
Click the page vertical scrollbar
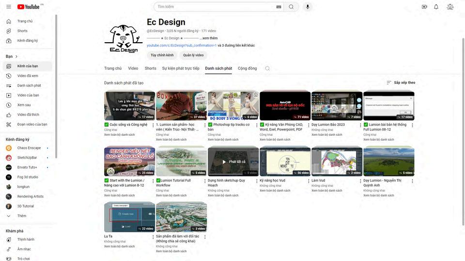coord(463,131)
